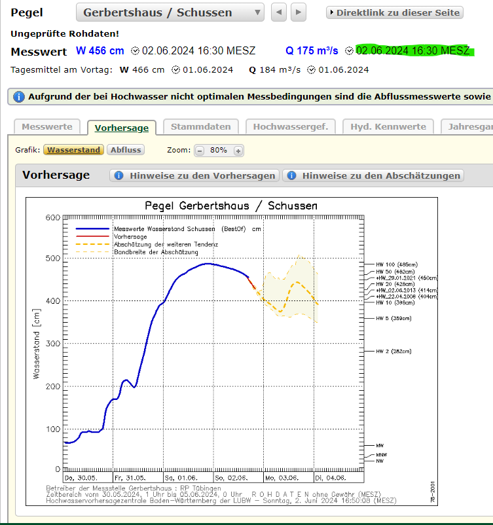Click Direktlink zu dieser Seite button
Screen dimensions: 493x525
coord(395,12)
